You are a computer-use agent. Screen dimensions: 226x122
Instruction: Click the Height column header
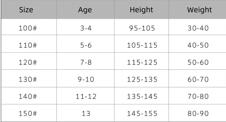click(x=141, y=10)
